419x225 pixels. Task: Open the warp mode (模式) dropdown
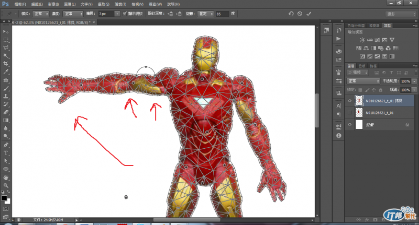click(x=41, y=13)
